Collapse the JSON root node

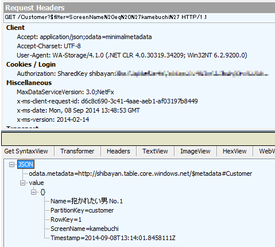pos(11,164)
